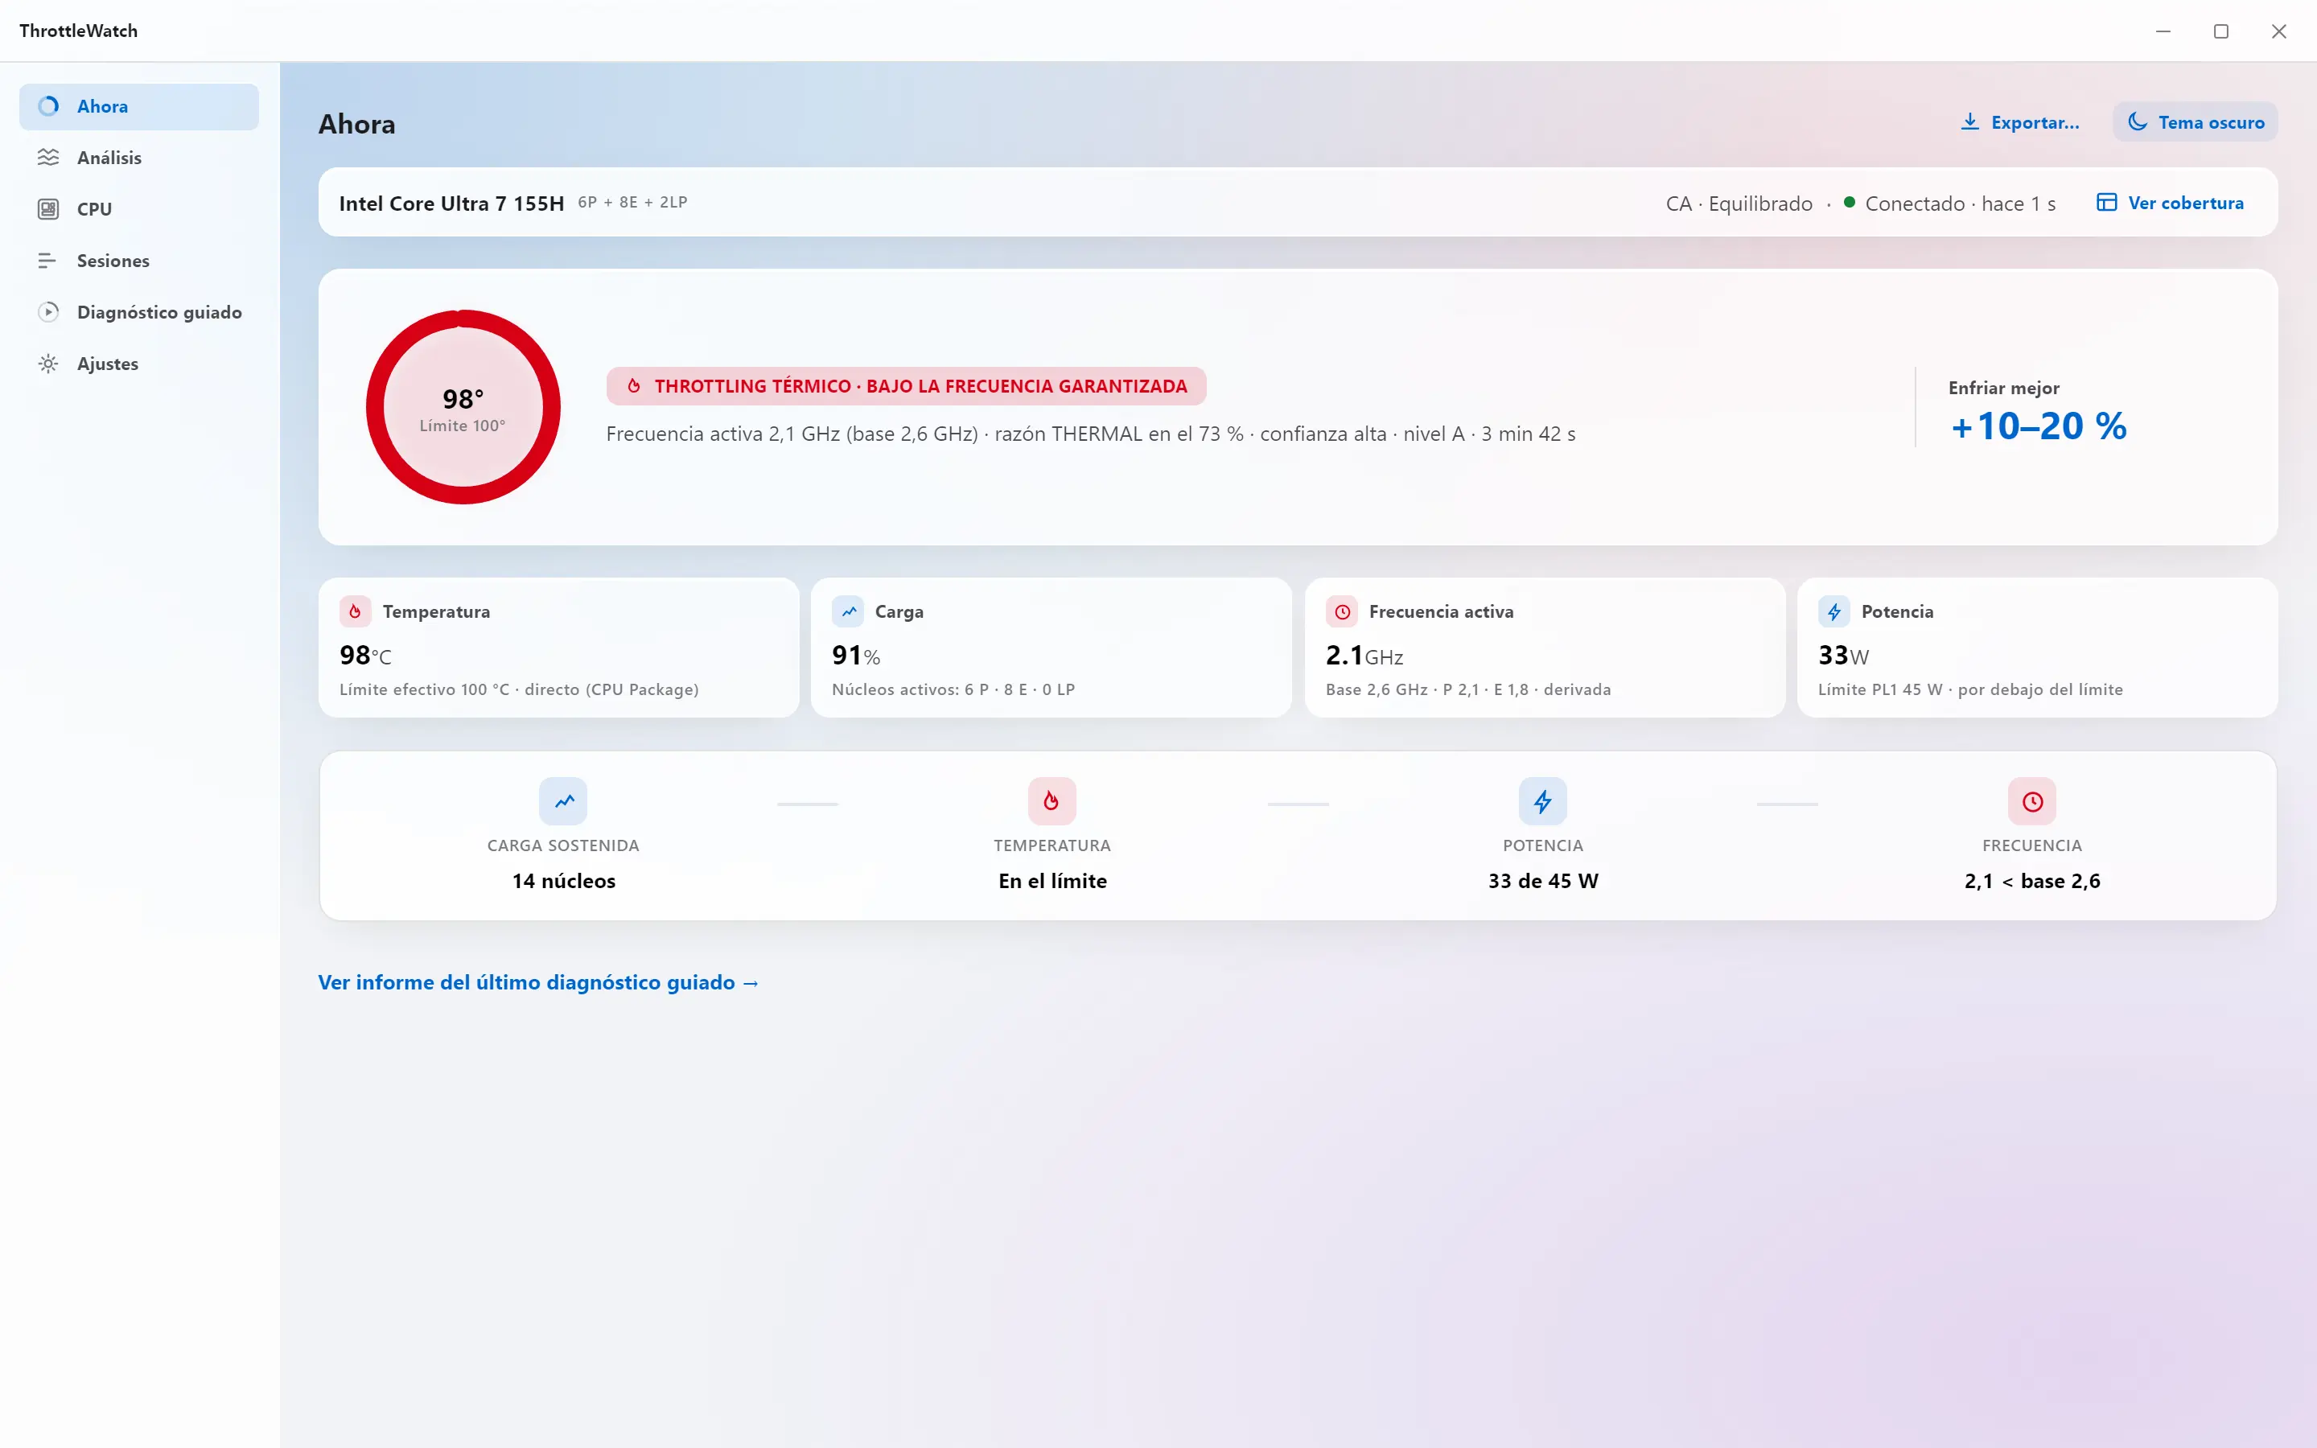Click the Intel Core Ultra 7 155H name
The width and height of the screenshot is (2317, 1448).
tap(452, 203)
